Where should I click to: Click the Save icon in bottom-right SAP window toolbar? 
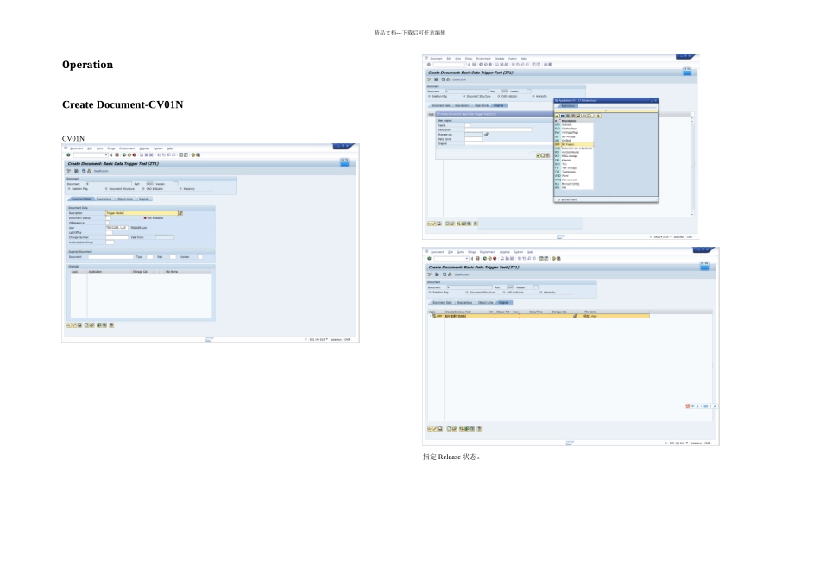tap(477, 258)
